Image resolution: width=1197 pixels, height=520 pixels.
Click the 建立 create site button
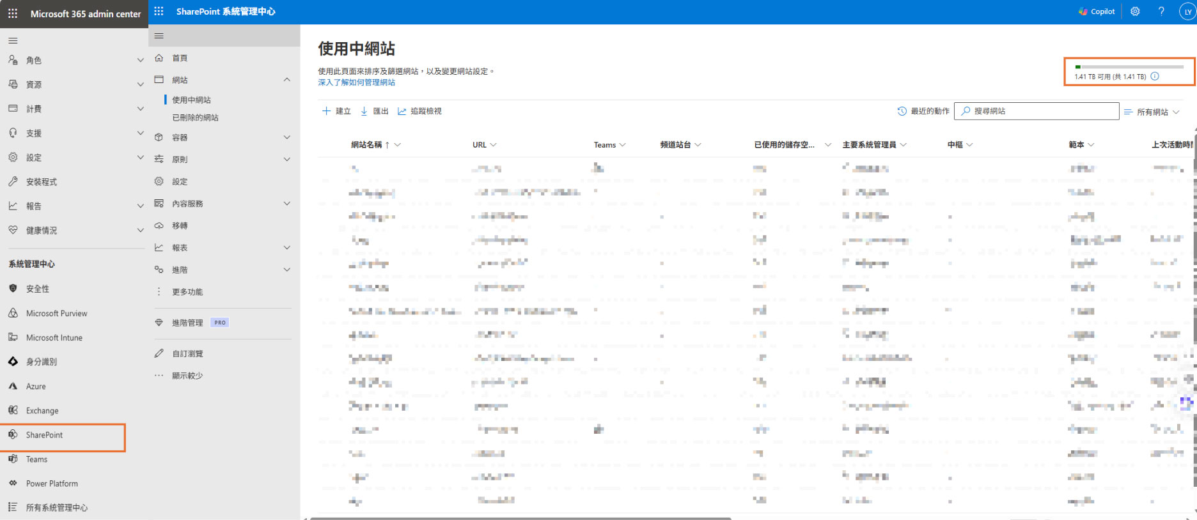point(336,111)
